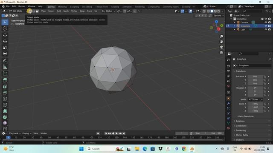Switch to material preview shading
273x153 pixels.
point(215,11)
